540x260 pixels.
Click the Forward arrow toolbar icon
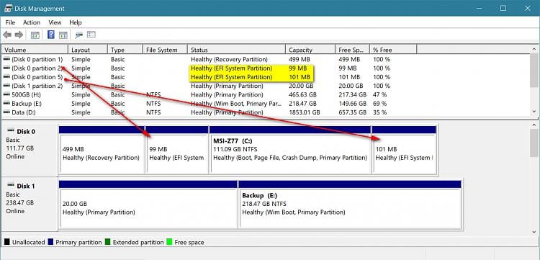[19, 35]
